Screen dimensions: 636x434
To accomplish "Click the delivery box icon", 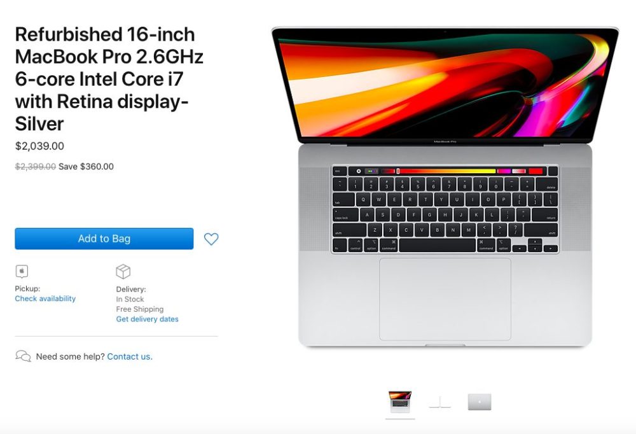I will coord(123,272).
